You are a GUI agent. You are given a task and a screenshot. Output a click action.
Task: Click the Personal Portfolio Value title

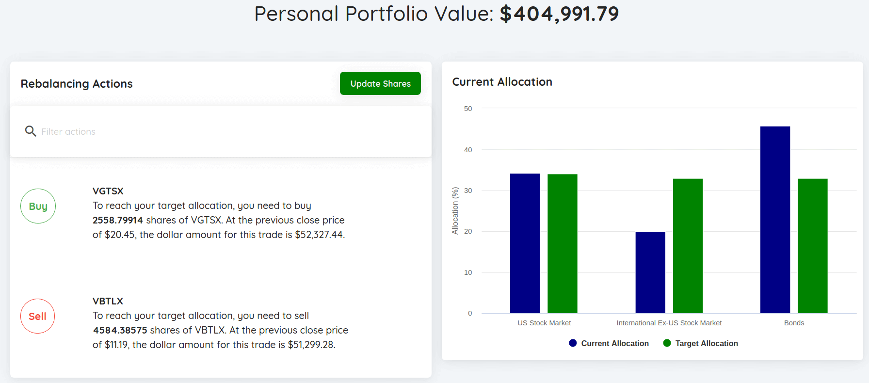(436, 14)
